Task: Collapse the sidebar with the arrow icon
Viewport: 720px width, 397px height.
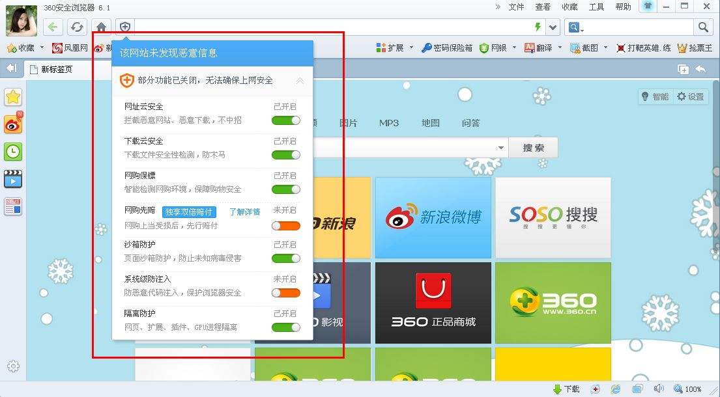Action: click(x=12, y=68)
